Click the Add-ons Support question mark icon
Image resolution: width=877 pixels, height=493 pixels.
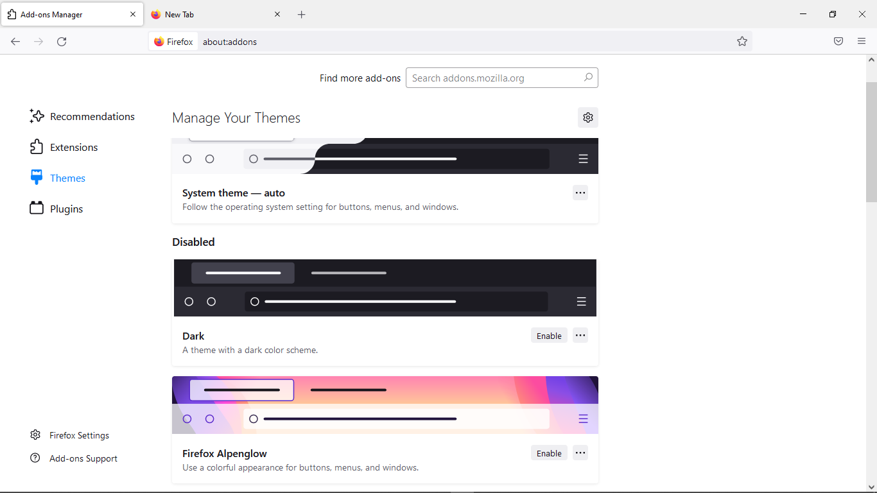(35, 458)
